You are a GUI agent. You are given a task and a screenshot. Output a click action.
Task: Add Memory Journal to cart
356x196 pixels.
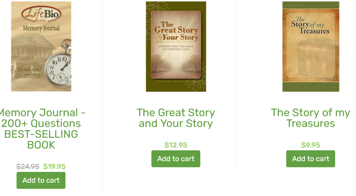click(41, 180)
